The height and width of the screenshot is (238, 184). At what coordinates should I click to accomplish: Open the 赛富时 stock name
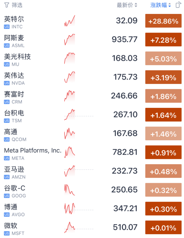point(14,94)
